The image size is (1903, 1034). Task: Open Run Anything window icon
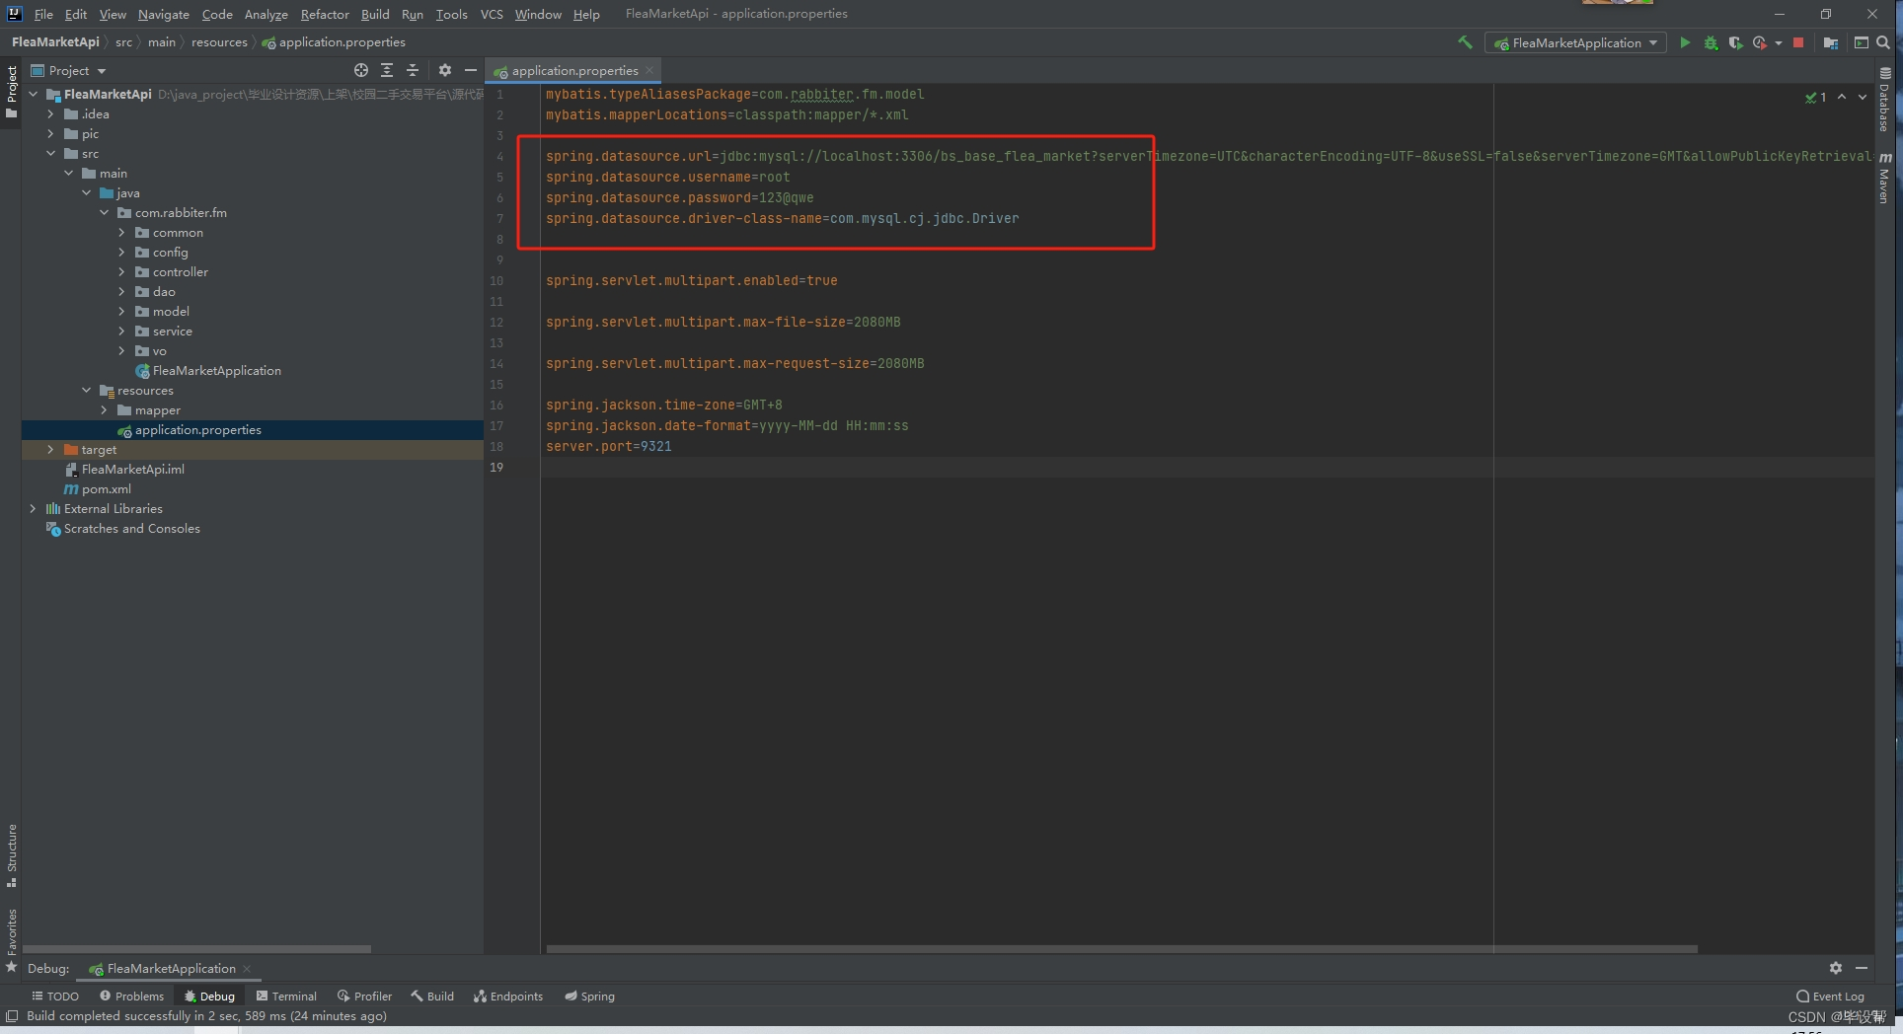click(1861, 42)
